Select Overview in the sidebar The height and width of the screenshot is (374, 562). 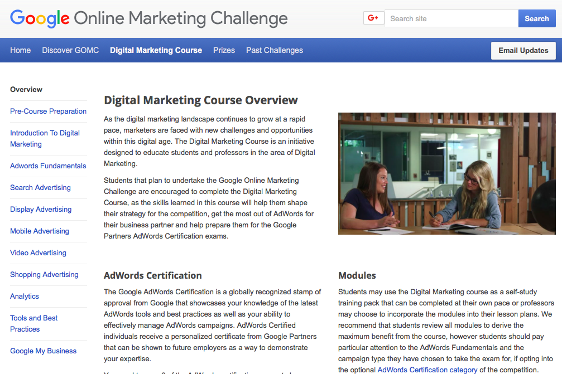(26, 90)
